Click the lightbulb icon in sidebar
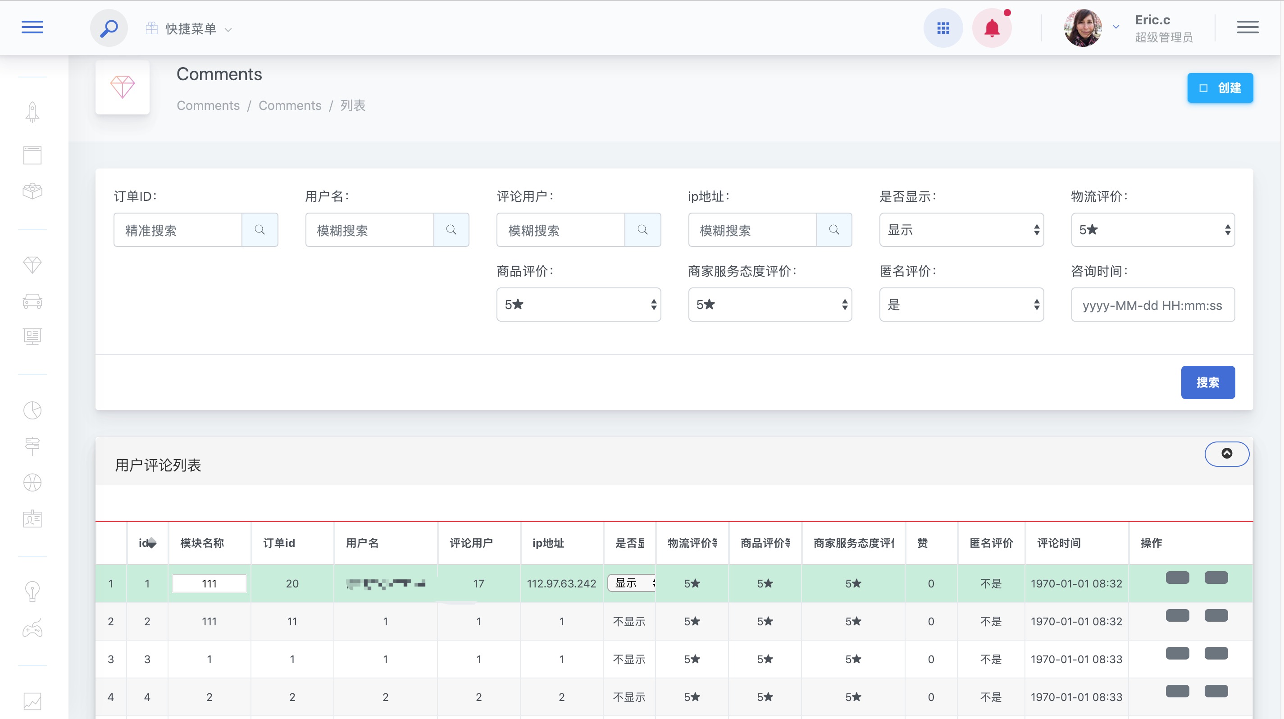The image size is (1284, 719). click(x=32, y=592)
